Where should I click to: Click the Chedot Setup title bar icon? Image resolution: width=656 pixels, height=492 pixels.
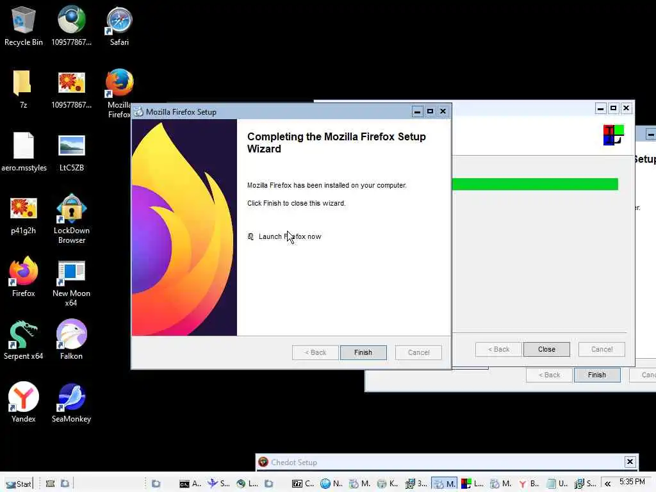pyautogui.click(x=263, y=463)
